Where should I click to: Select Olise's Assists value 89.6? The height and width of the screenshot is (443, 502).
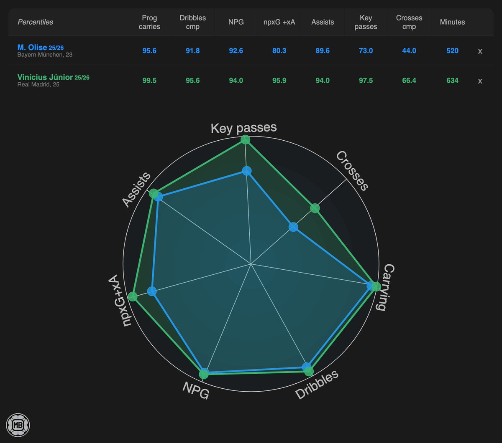tap(323, 51)
